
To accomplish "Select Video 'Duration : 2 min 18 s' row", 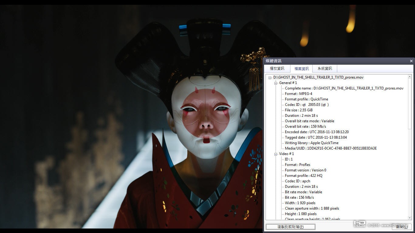I will [301, 187].
